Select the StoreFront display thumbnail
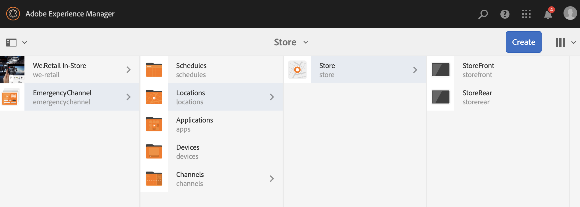The width and height of the screenshot is (580, 207). [x=441, y=70]
